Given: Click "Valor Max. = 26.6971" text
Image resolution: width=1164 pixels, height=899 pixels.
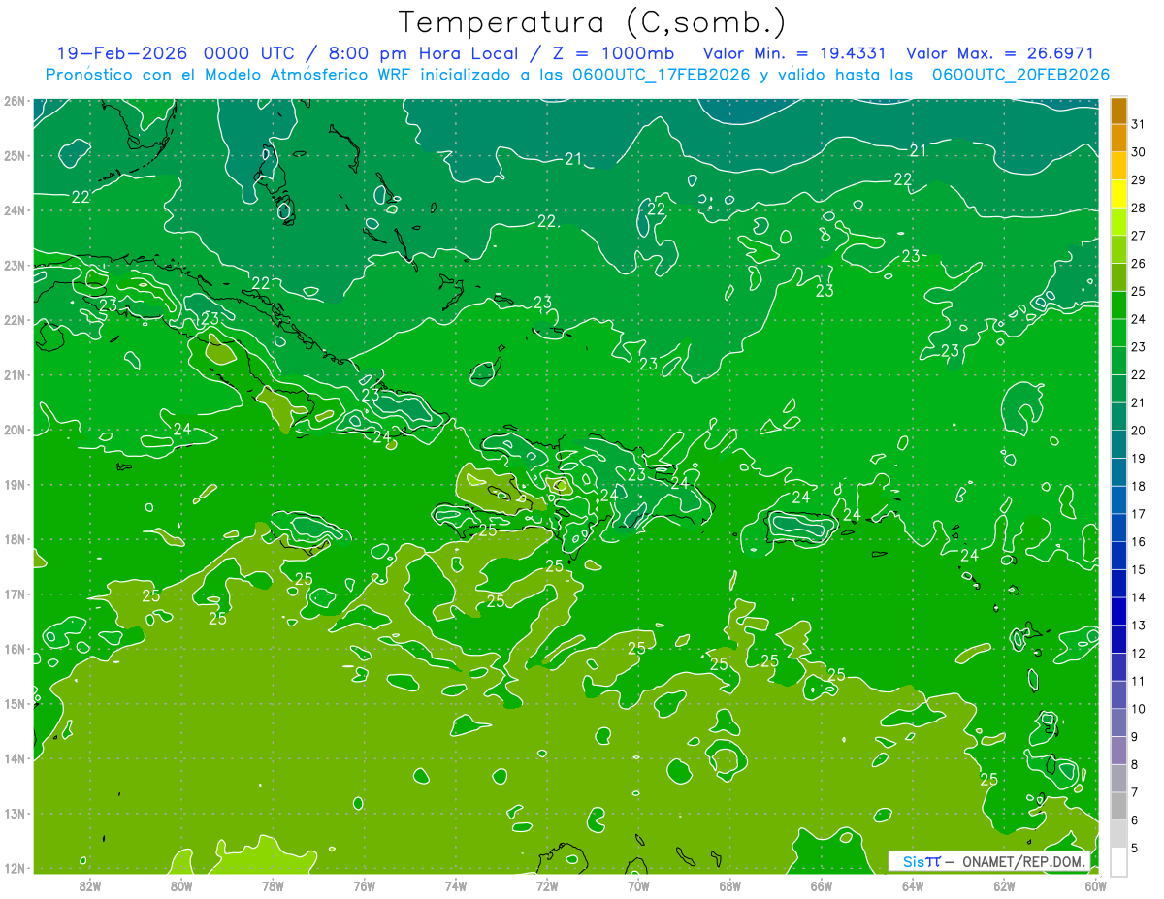Looking at the screenshot, I should pos(999,53).
